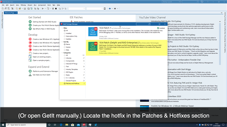The width and height of the screenshot is (227, 127).
Task: Click the green PATCH icon for Patch 2
Action: point(93,46)
